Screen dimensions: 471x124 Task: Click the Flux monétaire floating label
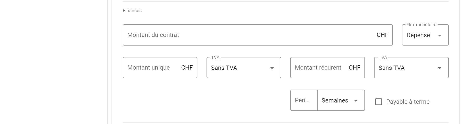[x=421, y=25]
